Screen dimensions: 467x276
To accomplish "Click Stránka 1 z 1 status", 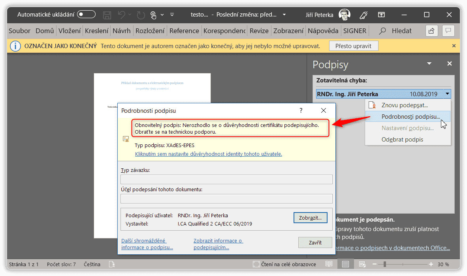I will [24, 265].
